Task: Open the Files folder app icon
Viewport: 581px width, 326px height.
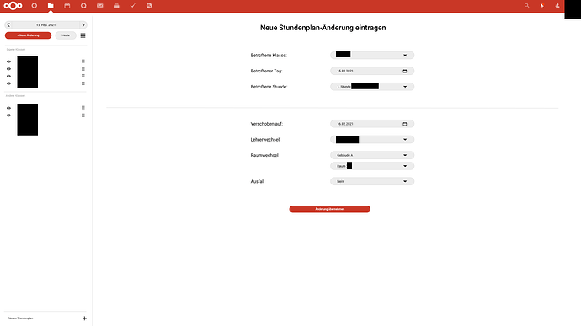Action: pyautogui.click(x=51, y=6)
